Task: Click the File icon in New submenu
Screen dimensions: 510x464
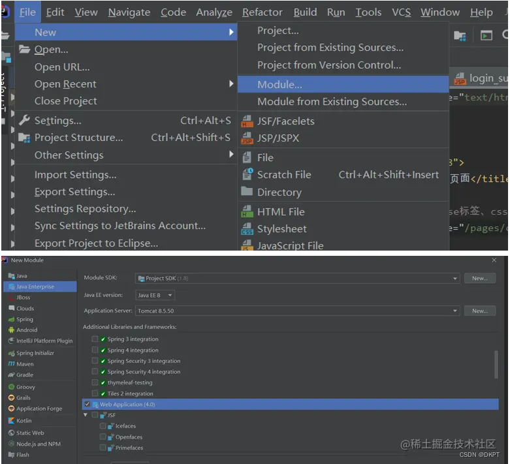Action: pyautogui.click(x=247, y=157)
